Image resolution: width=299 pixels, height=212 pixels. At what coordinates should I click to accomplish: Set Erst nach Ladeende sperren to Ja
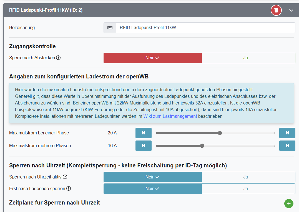(248, 189)
